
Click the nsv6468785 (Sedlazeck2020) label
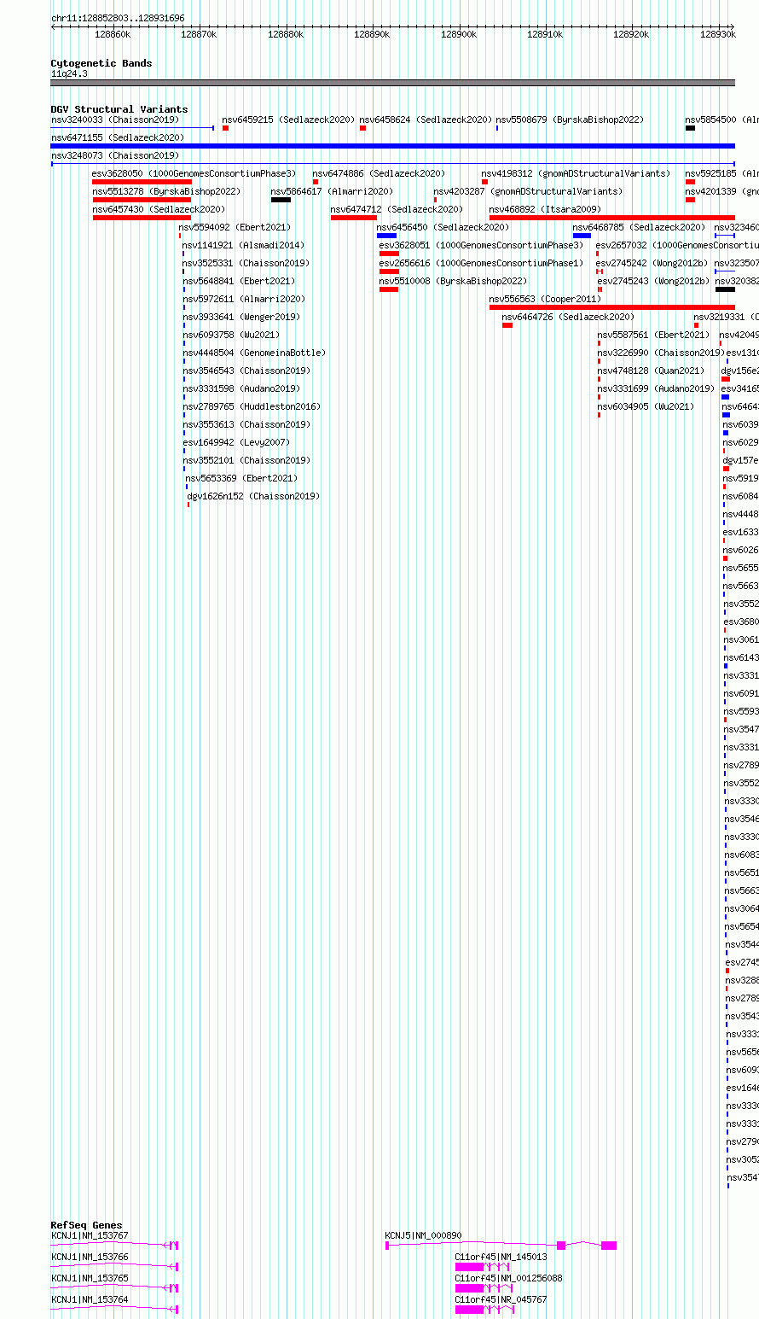[x=639, y=227]
